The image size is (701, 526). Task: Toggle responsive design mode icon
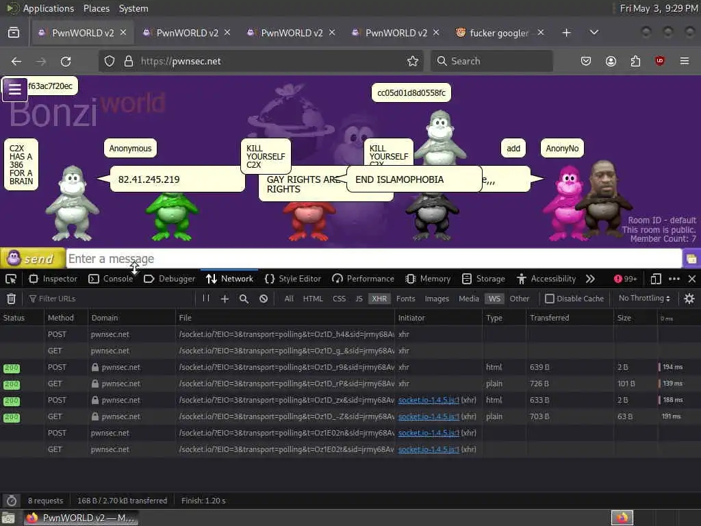[x=655, y=279]
